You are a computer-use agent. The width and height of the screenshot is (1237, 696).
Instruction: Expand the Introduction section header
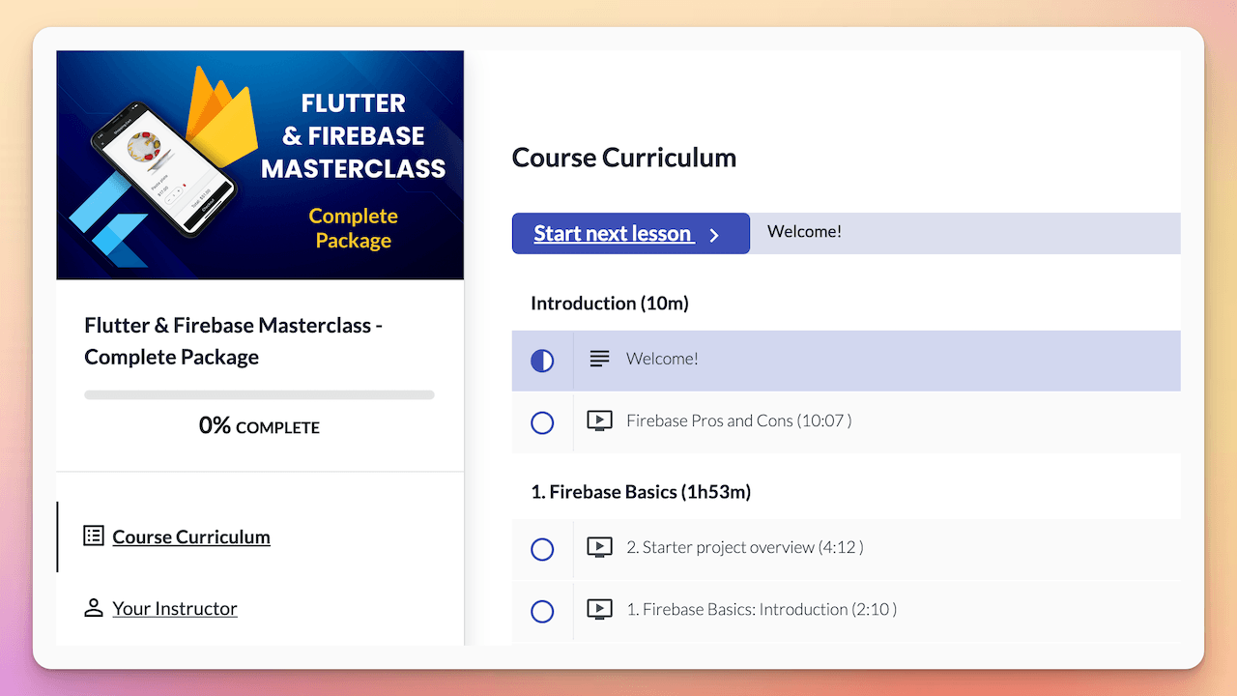point(609,303)
